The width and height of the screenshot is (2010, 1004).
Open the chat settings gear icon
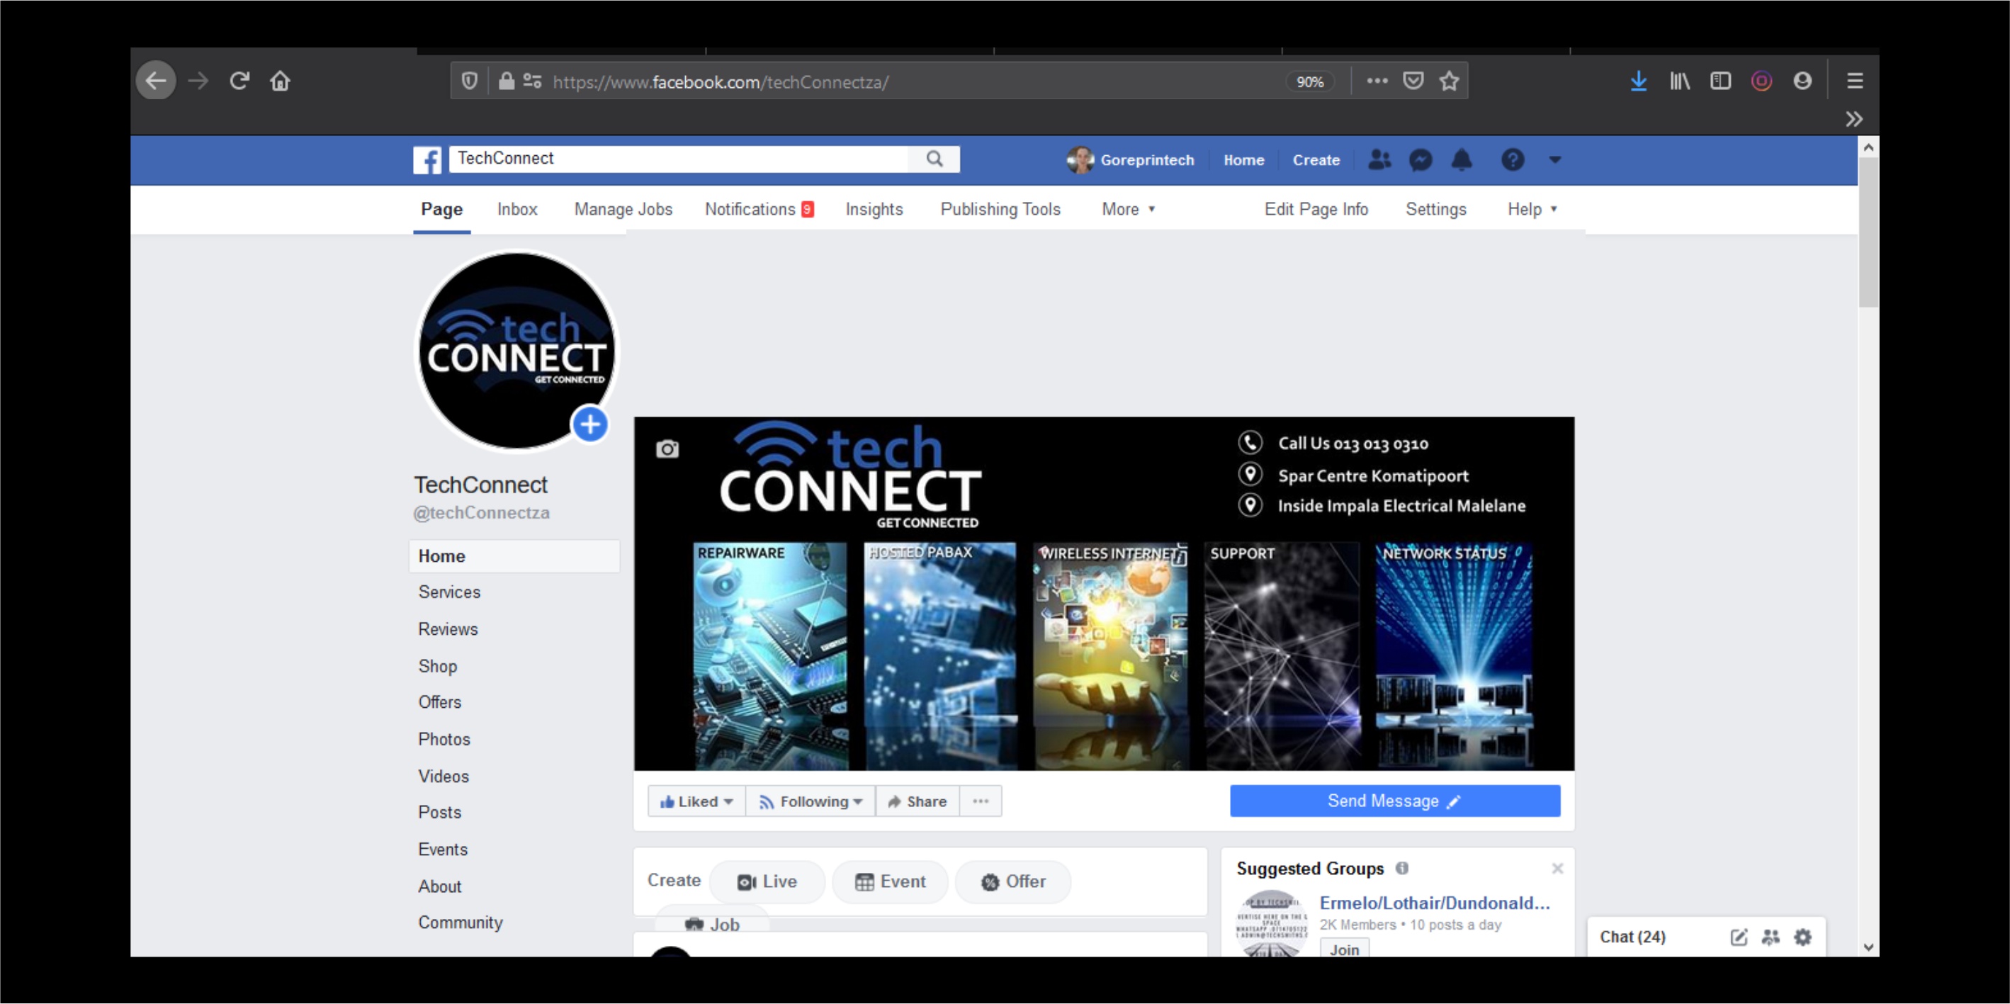1803,936
